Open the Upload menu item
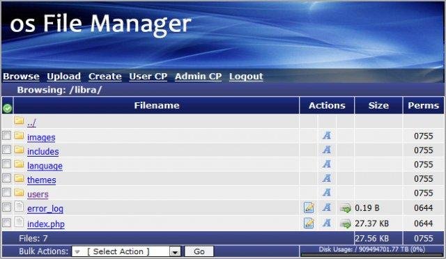Screen dimensions: 446x259 (63, 76)
